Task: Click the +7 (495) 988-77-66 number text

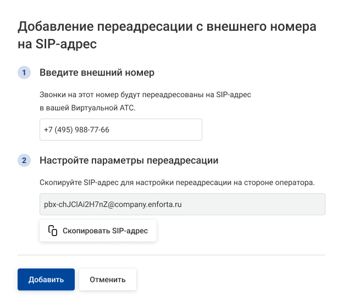Action: pyautogui.click(x=76, y=130)
